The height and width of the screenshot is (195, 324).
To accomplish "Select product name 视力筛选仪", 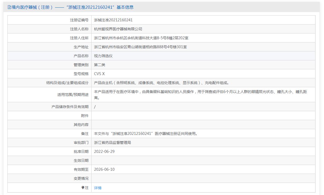I will [x=103, y=56].
